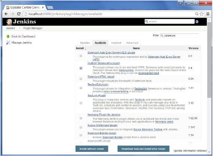Click the browser back arrow
Image resolution: width=213 pixels, height=156 pixels.
6,14
